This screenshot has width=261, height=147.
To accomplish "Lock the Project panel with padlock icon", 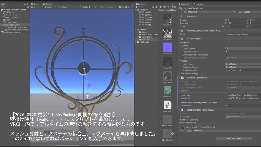I will [x=173, y=4].
